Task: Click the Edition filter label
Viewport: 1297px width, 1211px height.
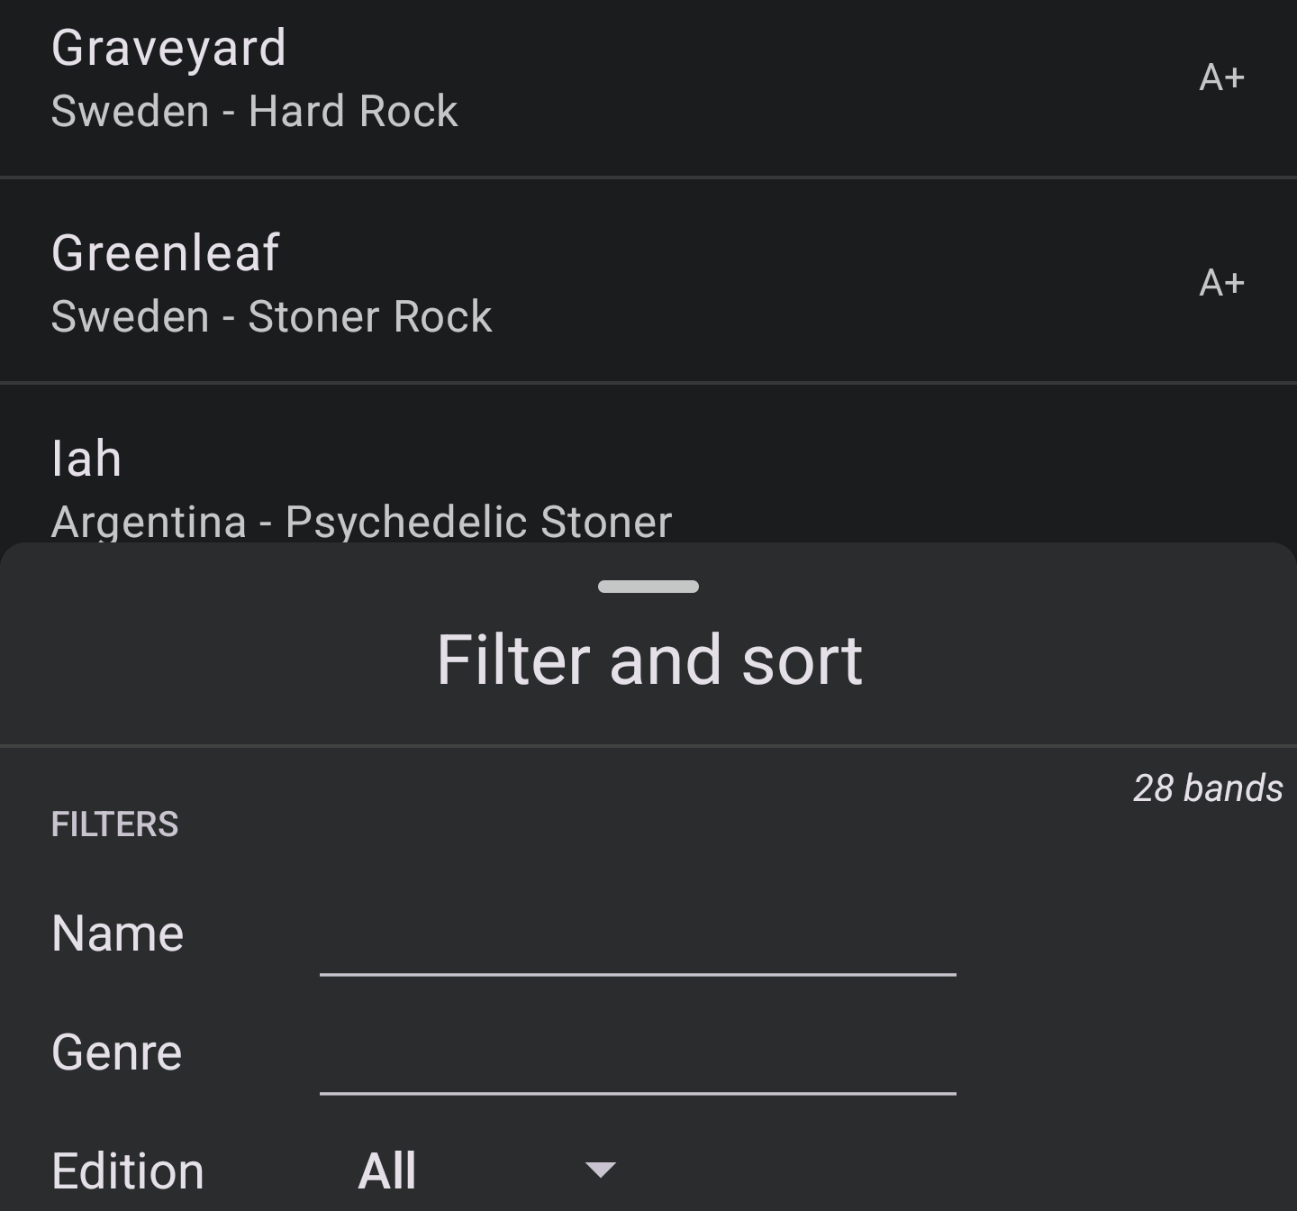Action: [128, 1170]
